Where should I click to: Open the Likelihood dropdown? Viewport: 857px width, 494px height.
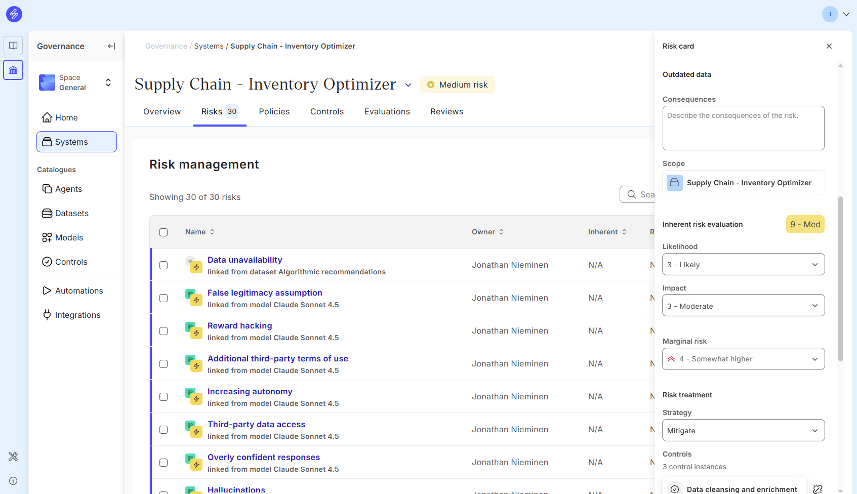[743, 265]
